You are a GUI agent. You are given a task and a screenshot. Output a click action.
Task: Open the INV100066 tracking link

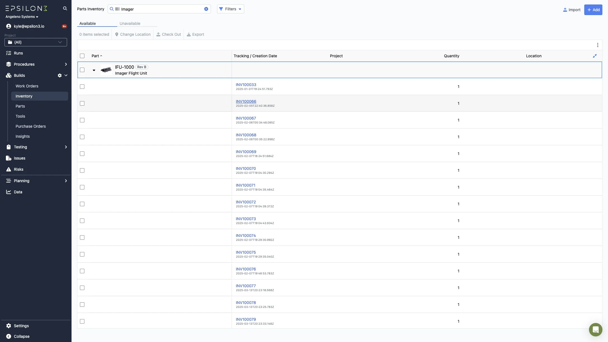coord(246,101)
